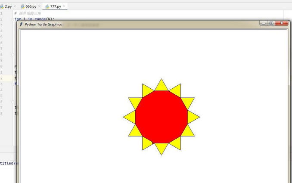Click the Python Turtle Graphics title text

[x=43, y=25]
